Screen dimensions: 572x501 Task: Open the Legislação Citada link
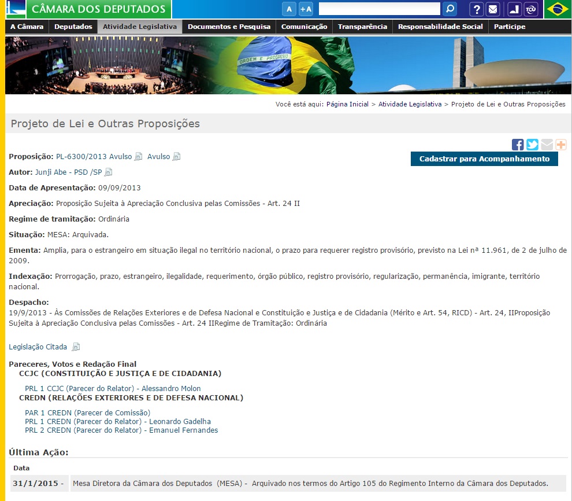(38, 347)
